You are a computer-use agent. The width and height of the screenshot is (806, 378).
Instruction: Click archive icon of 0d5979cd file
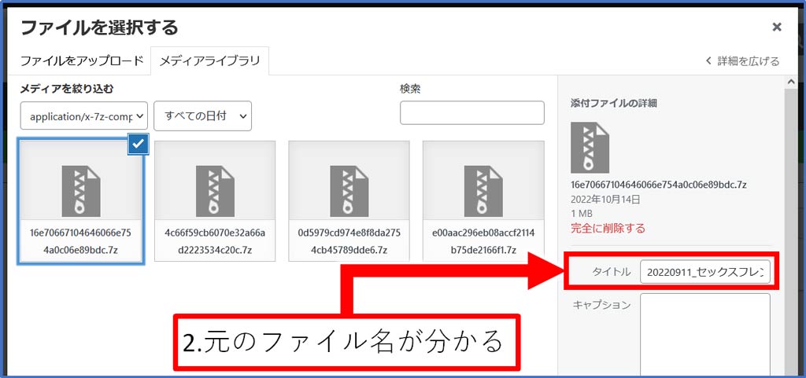tap(349, 191)
